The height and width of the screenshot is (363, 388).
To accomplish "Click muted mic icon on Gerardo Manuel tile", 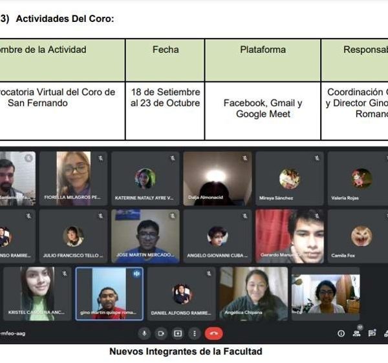I will click(x=317, y=216).
